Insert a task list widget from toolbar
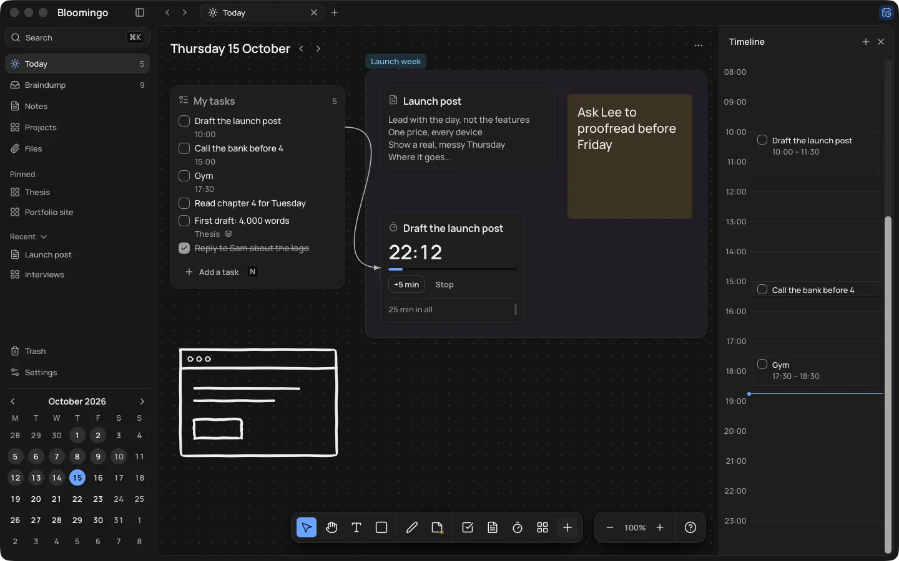 click(x=468, y=527)
